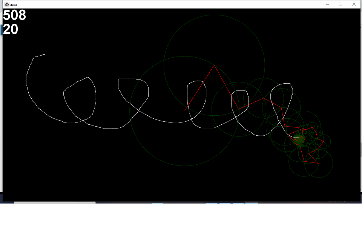The height and width of the screenshot is (228, 362).
Task: Click the number 20 counter
Action: [x=11, y=29]
